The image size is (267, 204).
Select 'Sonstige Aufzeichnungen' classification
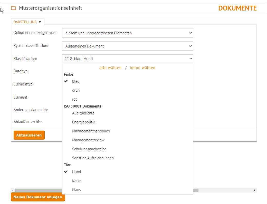(x=127, y=158)
